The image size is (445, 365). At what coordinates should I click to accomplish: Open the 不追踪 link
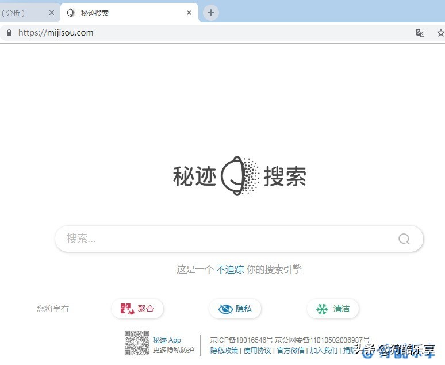tap(230, 269)
